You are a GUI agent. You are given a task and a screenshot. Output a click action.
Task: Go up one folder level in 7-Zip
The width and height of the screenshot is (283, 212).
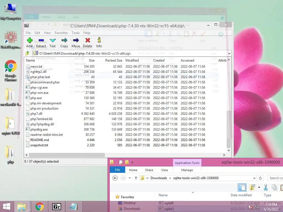[x=27, y=53]
